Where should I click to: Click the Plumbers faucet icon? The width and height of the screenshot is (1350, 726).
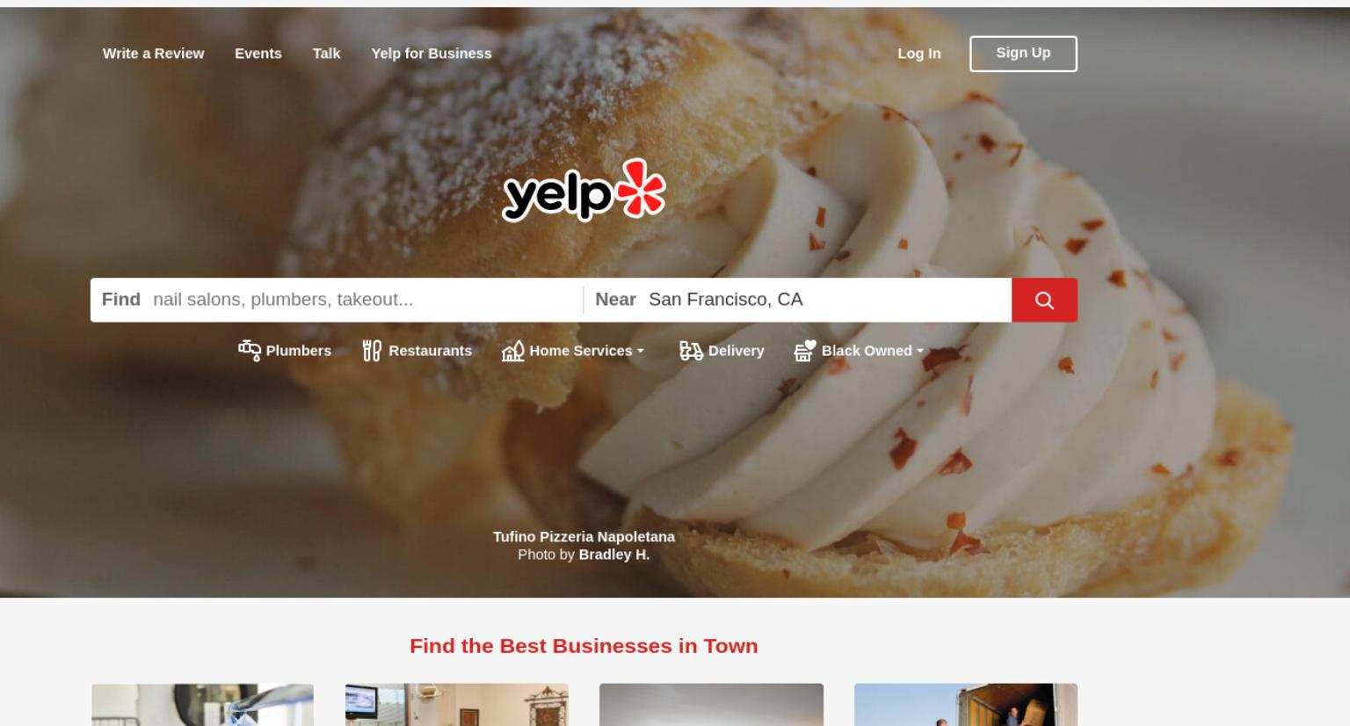pos(250,351)
